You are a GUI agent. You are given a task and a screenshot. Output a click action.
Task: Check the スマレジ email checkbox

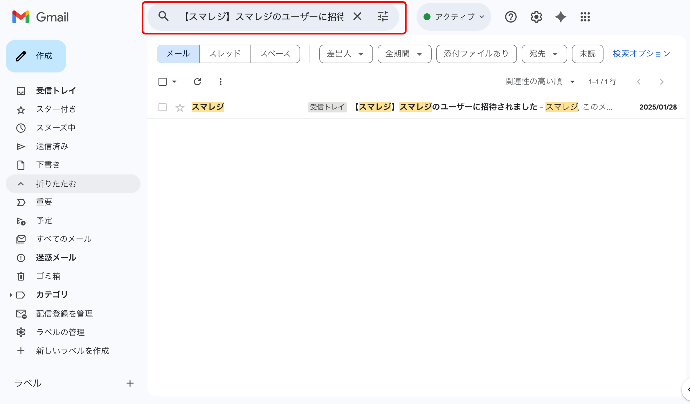pos(163,107)
